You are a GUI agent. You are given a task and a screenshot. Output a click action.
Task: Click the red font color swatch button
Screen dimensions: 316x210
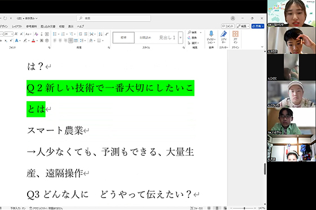click(34, 41)
